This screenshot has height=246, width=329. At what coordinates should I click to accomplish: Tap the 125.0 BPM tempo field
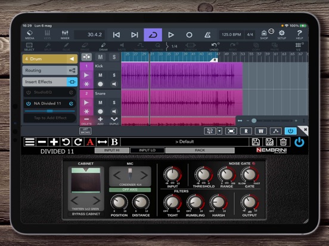click(x=231, y=34)
